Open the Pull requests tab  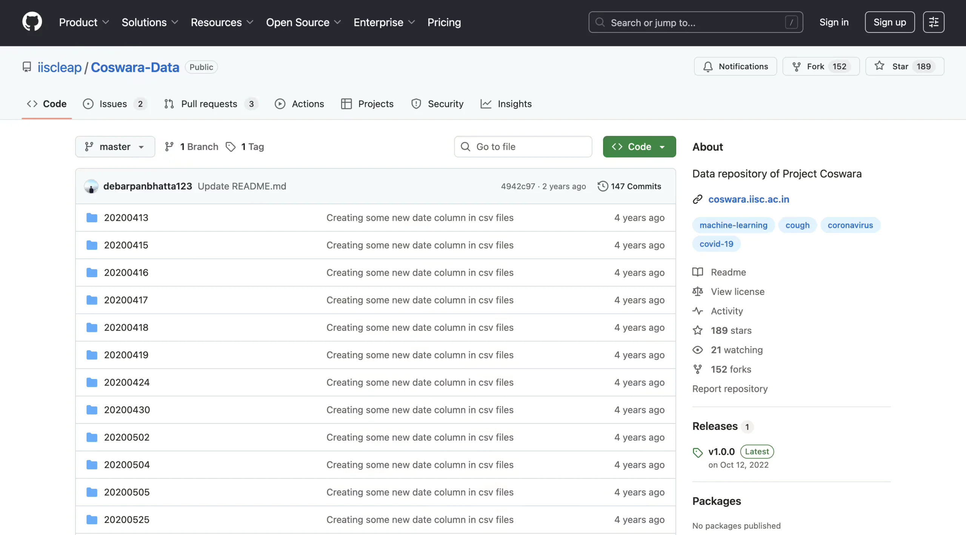tap(211, 104)
